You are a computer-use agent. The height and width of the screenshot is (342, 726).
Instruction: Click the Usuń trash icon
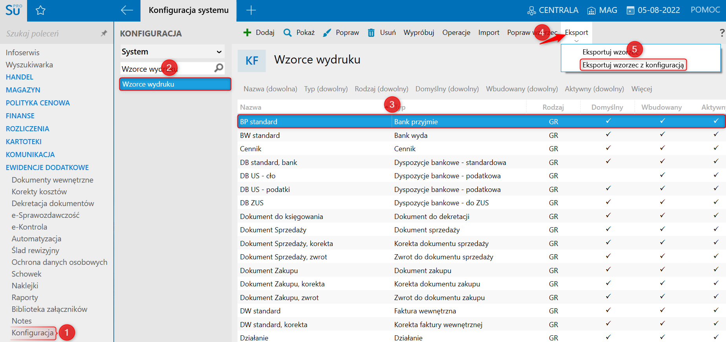point(371,33)
